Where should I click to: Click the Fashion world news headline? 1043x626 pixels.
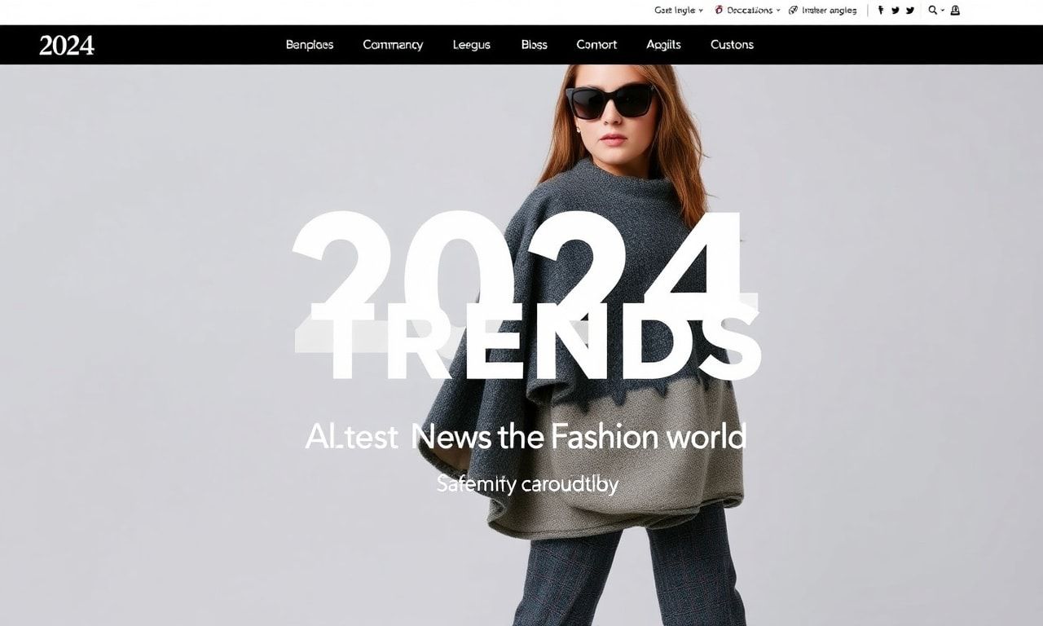526,437
